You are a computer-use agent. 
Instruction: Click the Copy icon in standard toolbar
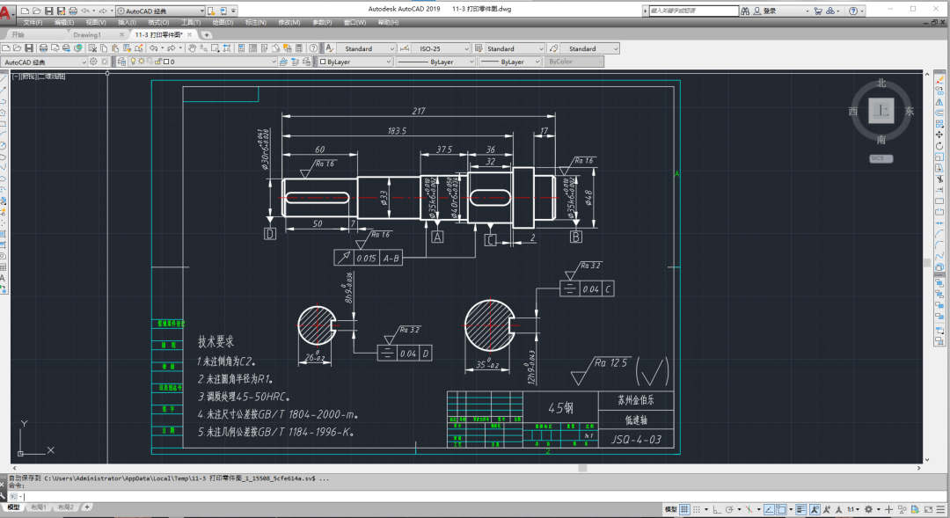(104, 48)
